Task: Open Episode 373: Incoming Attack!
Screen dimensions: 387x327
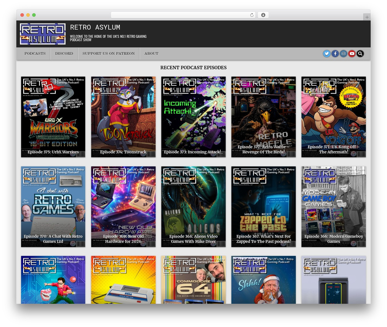Action: click(193, 117)
